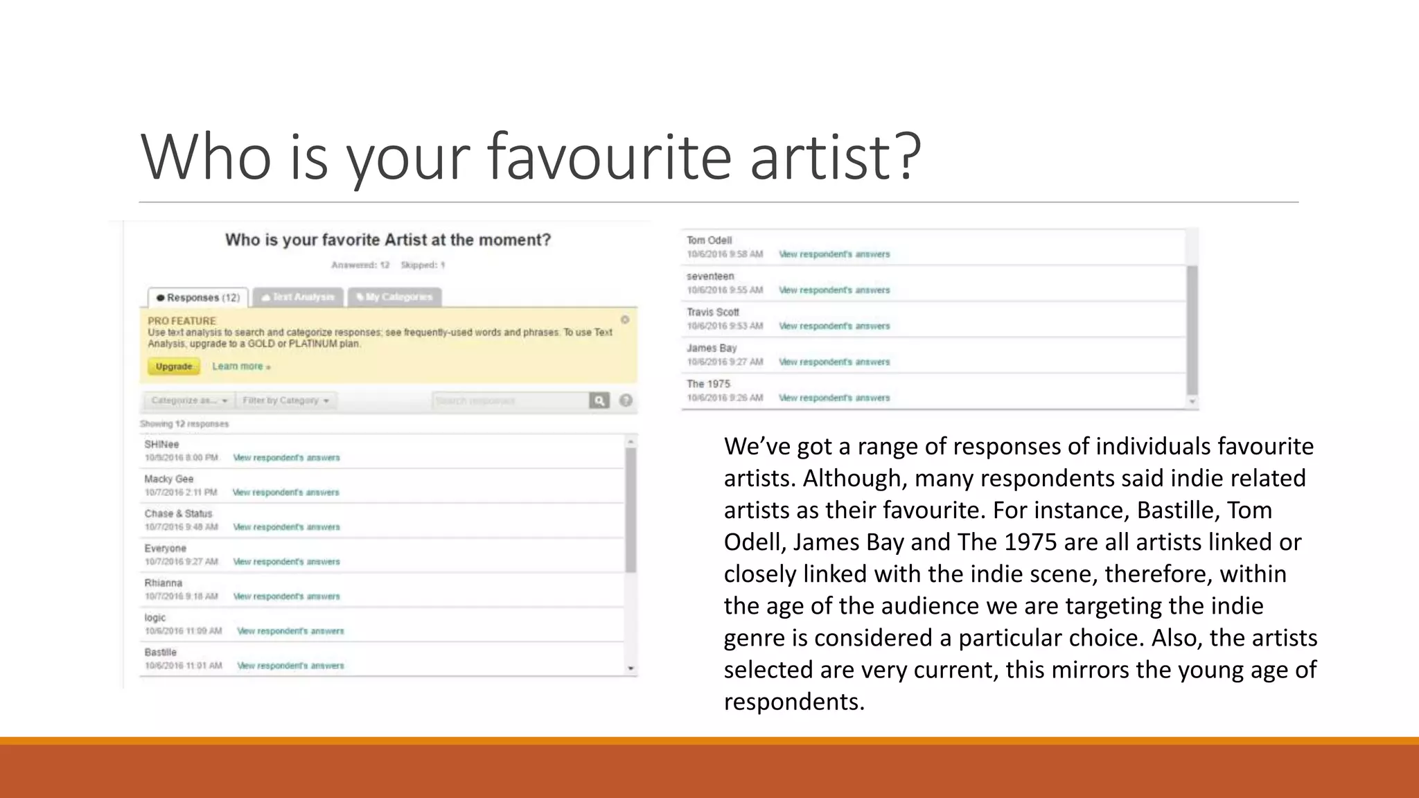
Task: Click the 'Skipped: 1' count
Action: 423,265
